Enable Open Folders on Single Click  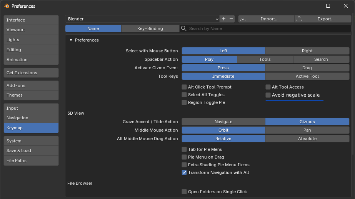184,192
